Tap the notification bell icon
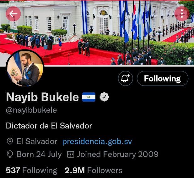 coord(126,78)
